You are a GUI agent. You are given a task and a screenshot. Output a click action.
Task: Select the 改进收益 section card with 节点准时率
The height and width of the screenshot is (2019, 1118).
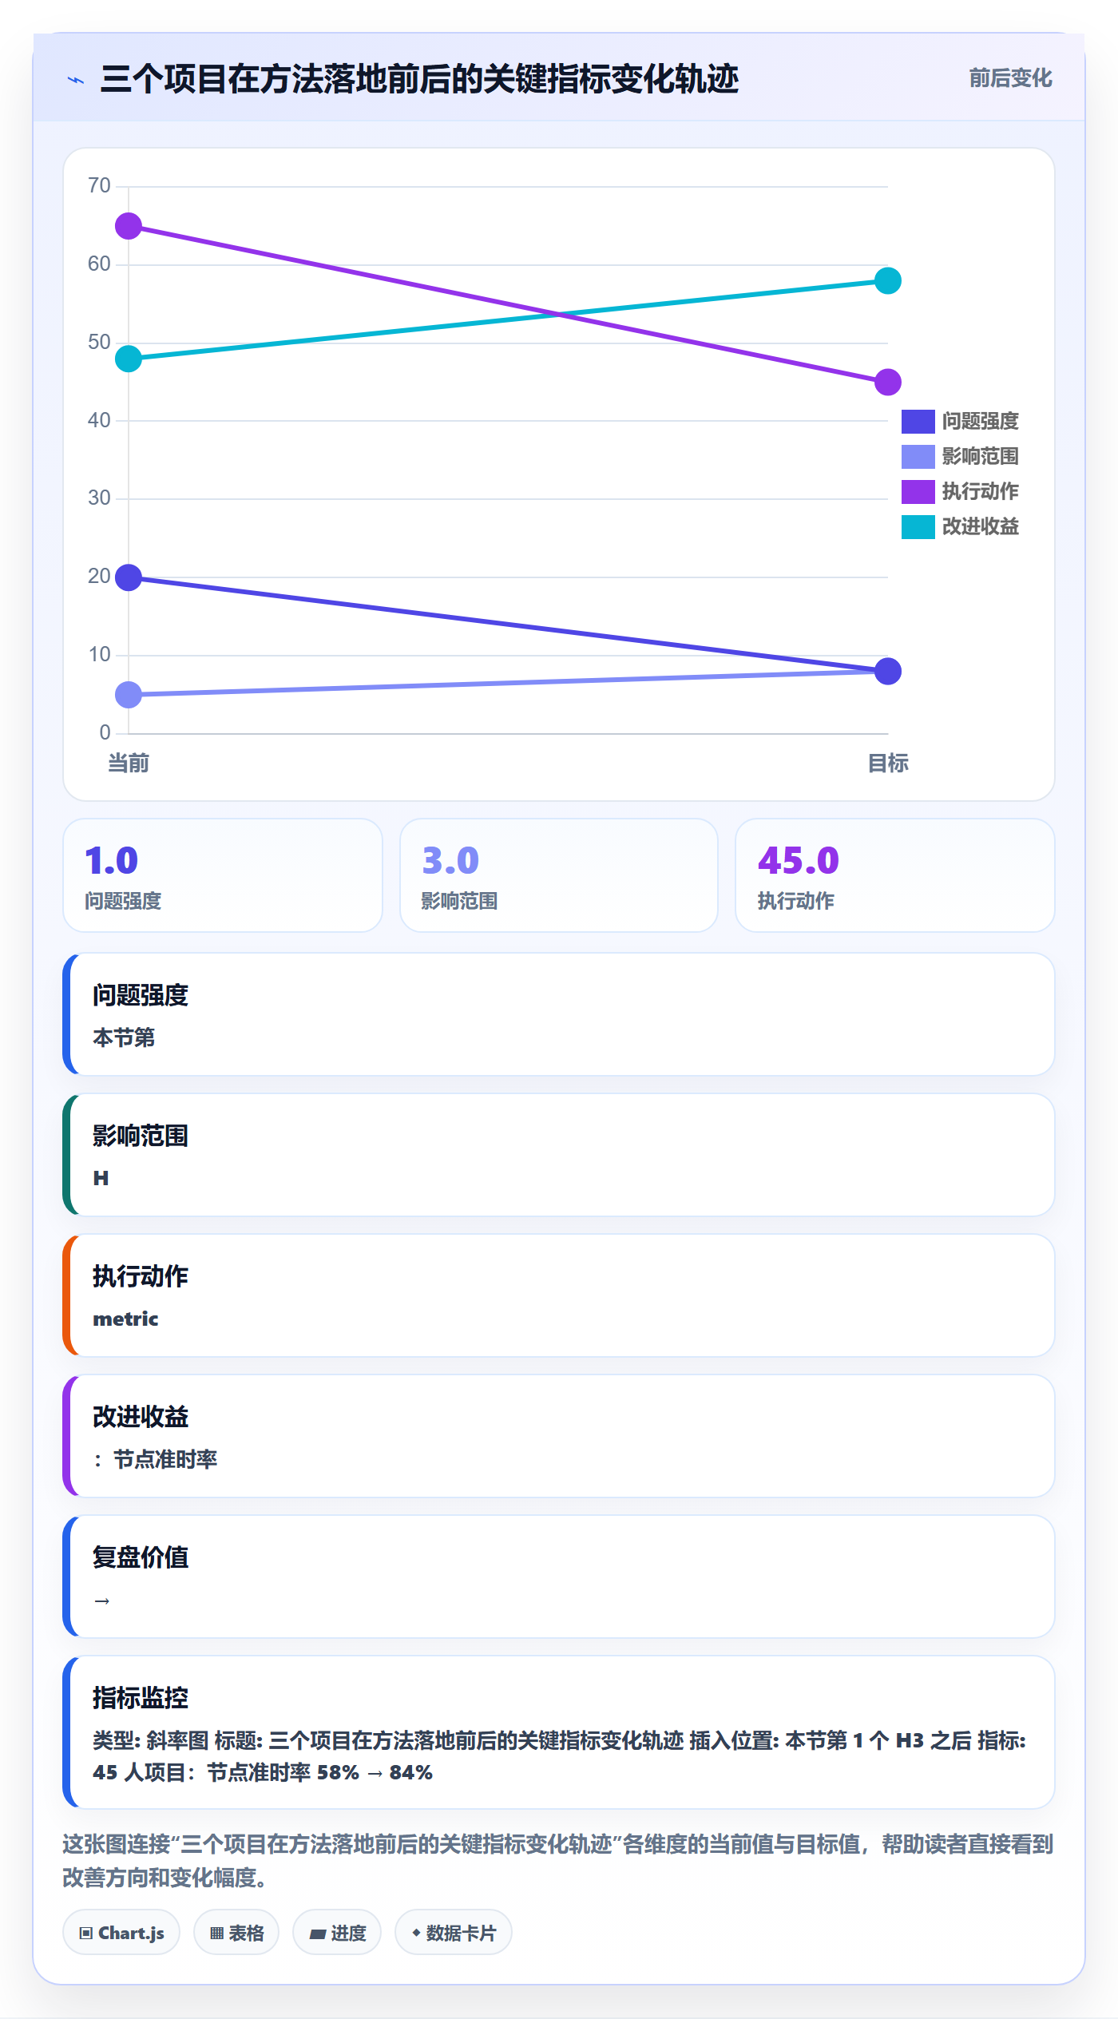coord(559,1436)
